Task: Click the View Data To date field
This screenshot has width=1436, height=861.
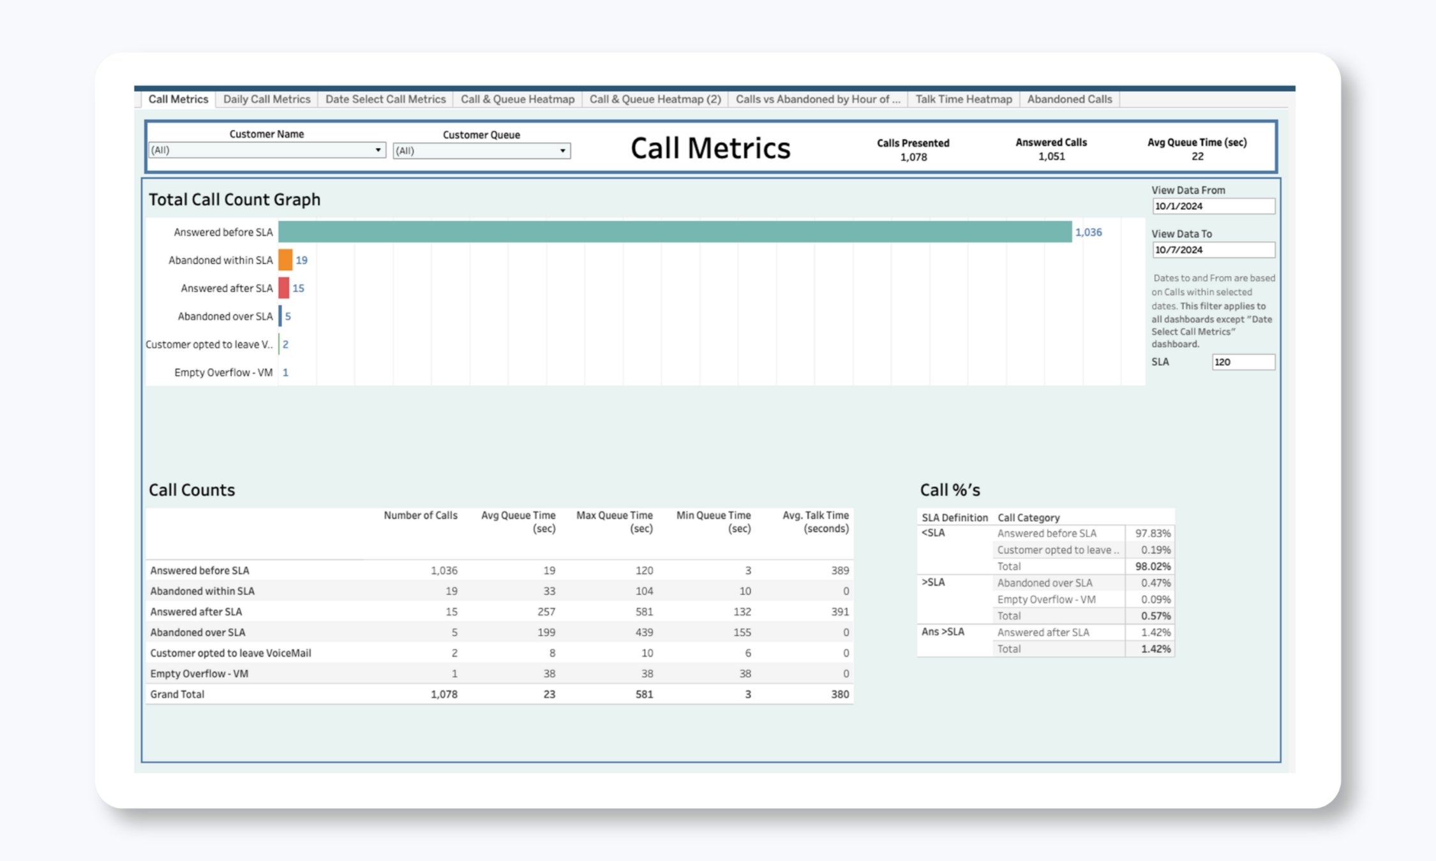Action: coord(1213,250)
